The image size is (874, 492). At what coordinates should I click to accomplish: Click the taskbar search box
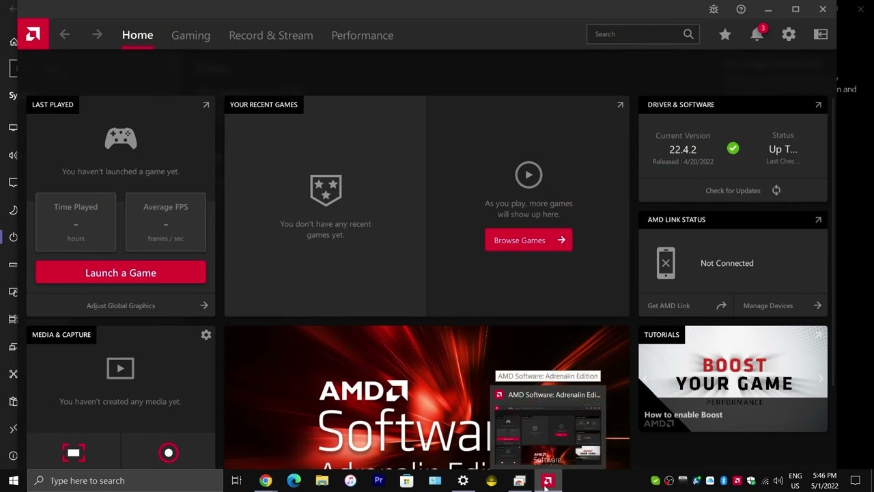click(126, 480)
